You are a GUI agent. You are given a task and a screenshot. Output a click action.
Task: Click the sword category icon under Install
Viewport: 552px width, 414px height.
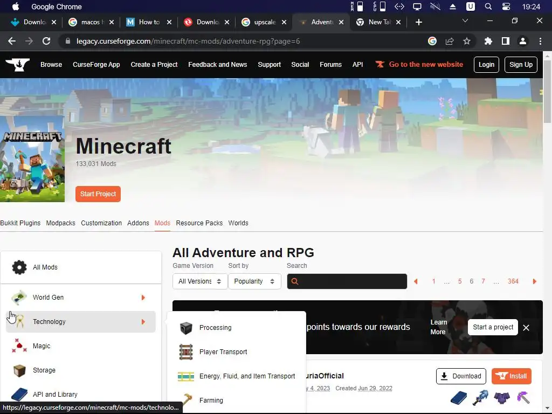coord(480,398)
